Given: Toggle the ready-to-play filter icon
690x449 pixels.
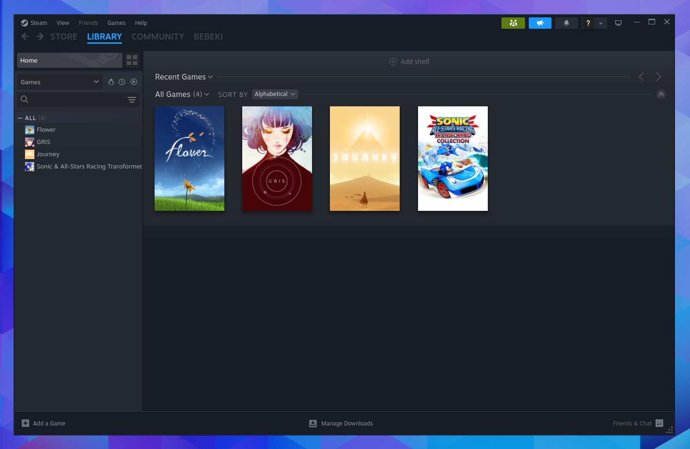Looking at the screenshot, I should click(134, 81).
